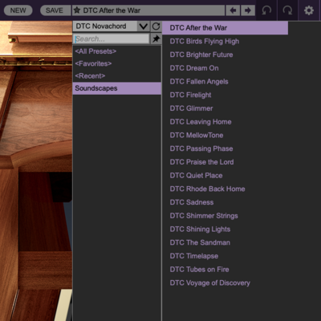This screenshot has height=321, width=321.
Task: Click the previous preset left arrow
Action: pyautogui.click(x=233, y=10)
